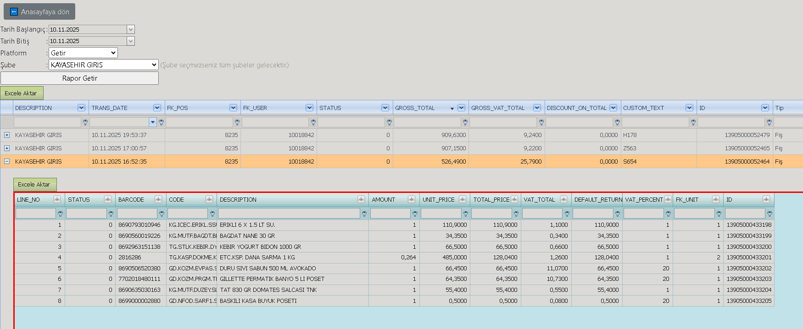The image size is (803, 329).
Task: Open FK_USER column header filter arrow
Action: click(309, 108)
